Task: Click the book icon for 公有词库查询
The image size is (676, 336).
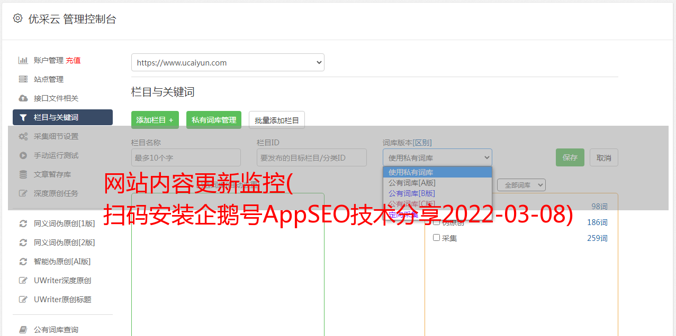Action: click(x=23, y=330)
